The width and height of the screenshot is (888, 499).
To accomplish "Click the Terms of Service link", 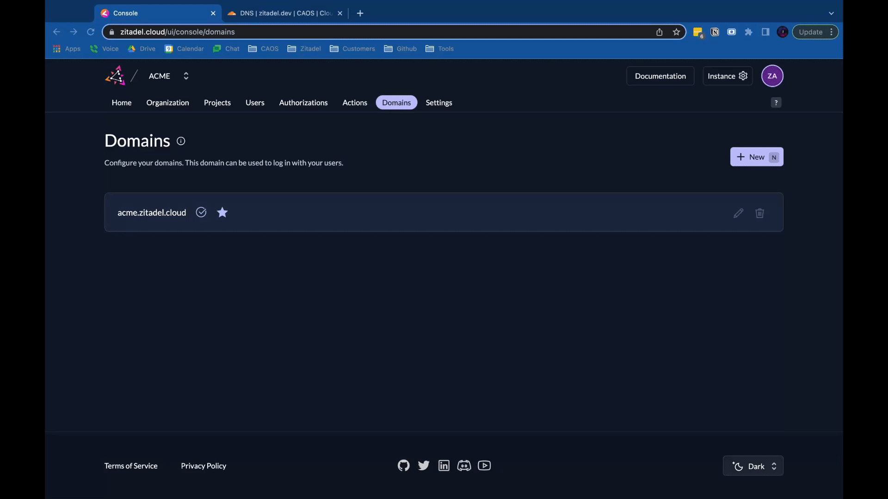I will [130, 465].
